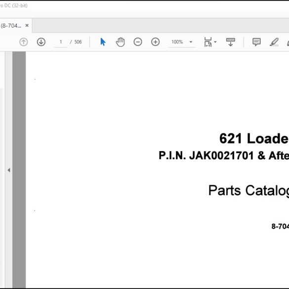The image size is (289, 289).
Task: Open the scrolling mode tool icon
Action: [x=230, y=42]
